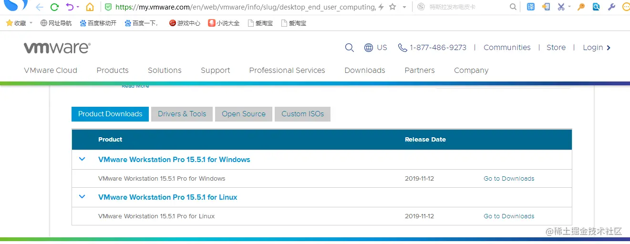Screen dimensions: 630x244
Task: Click the purple undo-close-tab arrow icon
Action: tap(70, 7)
